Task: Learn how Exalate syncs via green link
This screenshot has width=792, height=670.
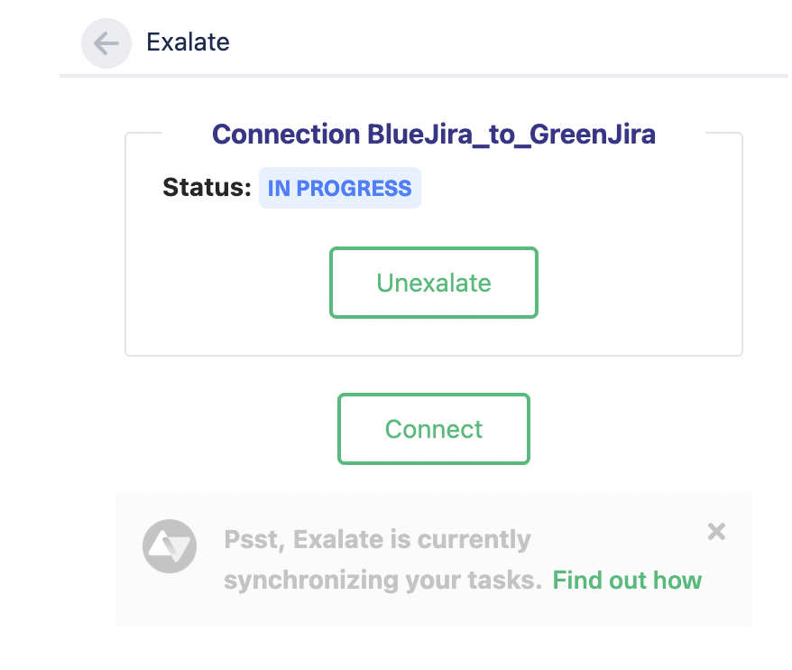Action: tap(627, 580)
